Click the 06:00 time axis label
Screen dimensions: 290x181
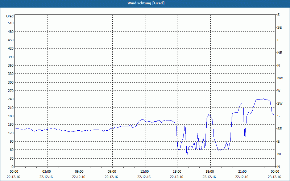click(x=80, y=172)
